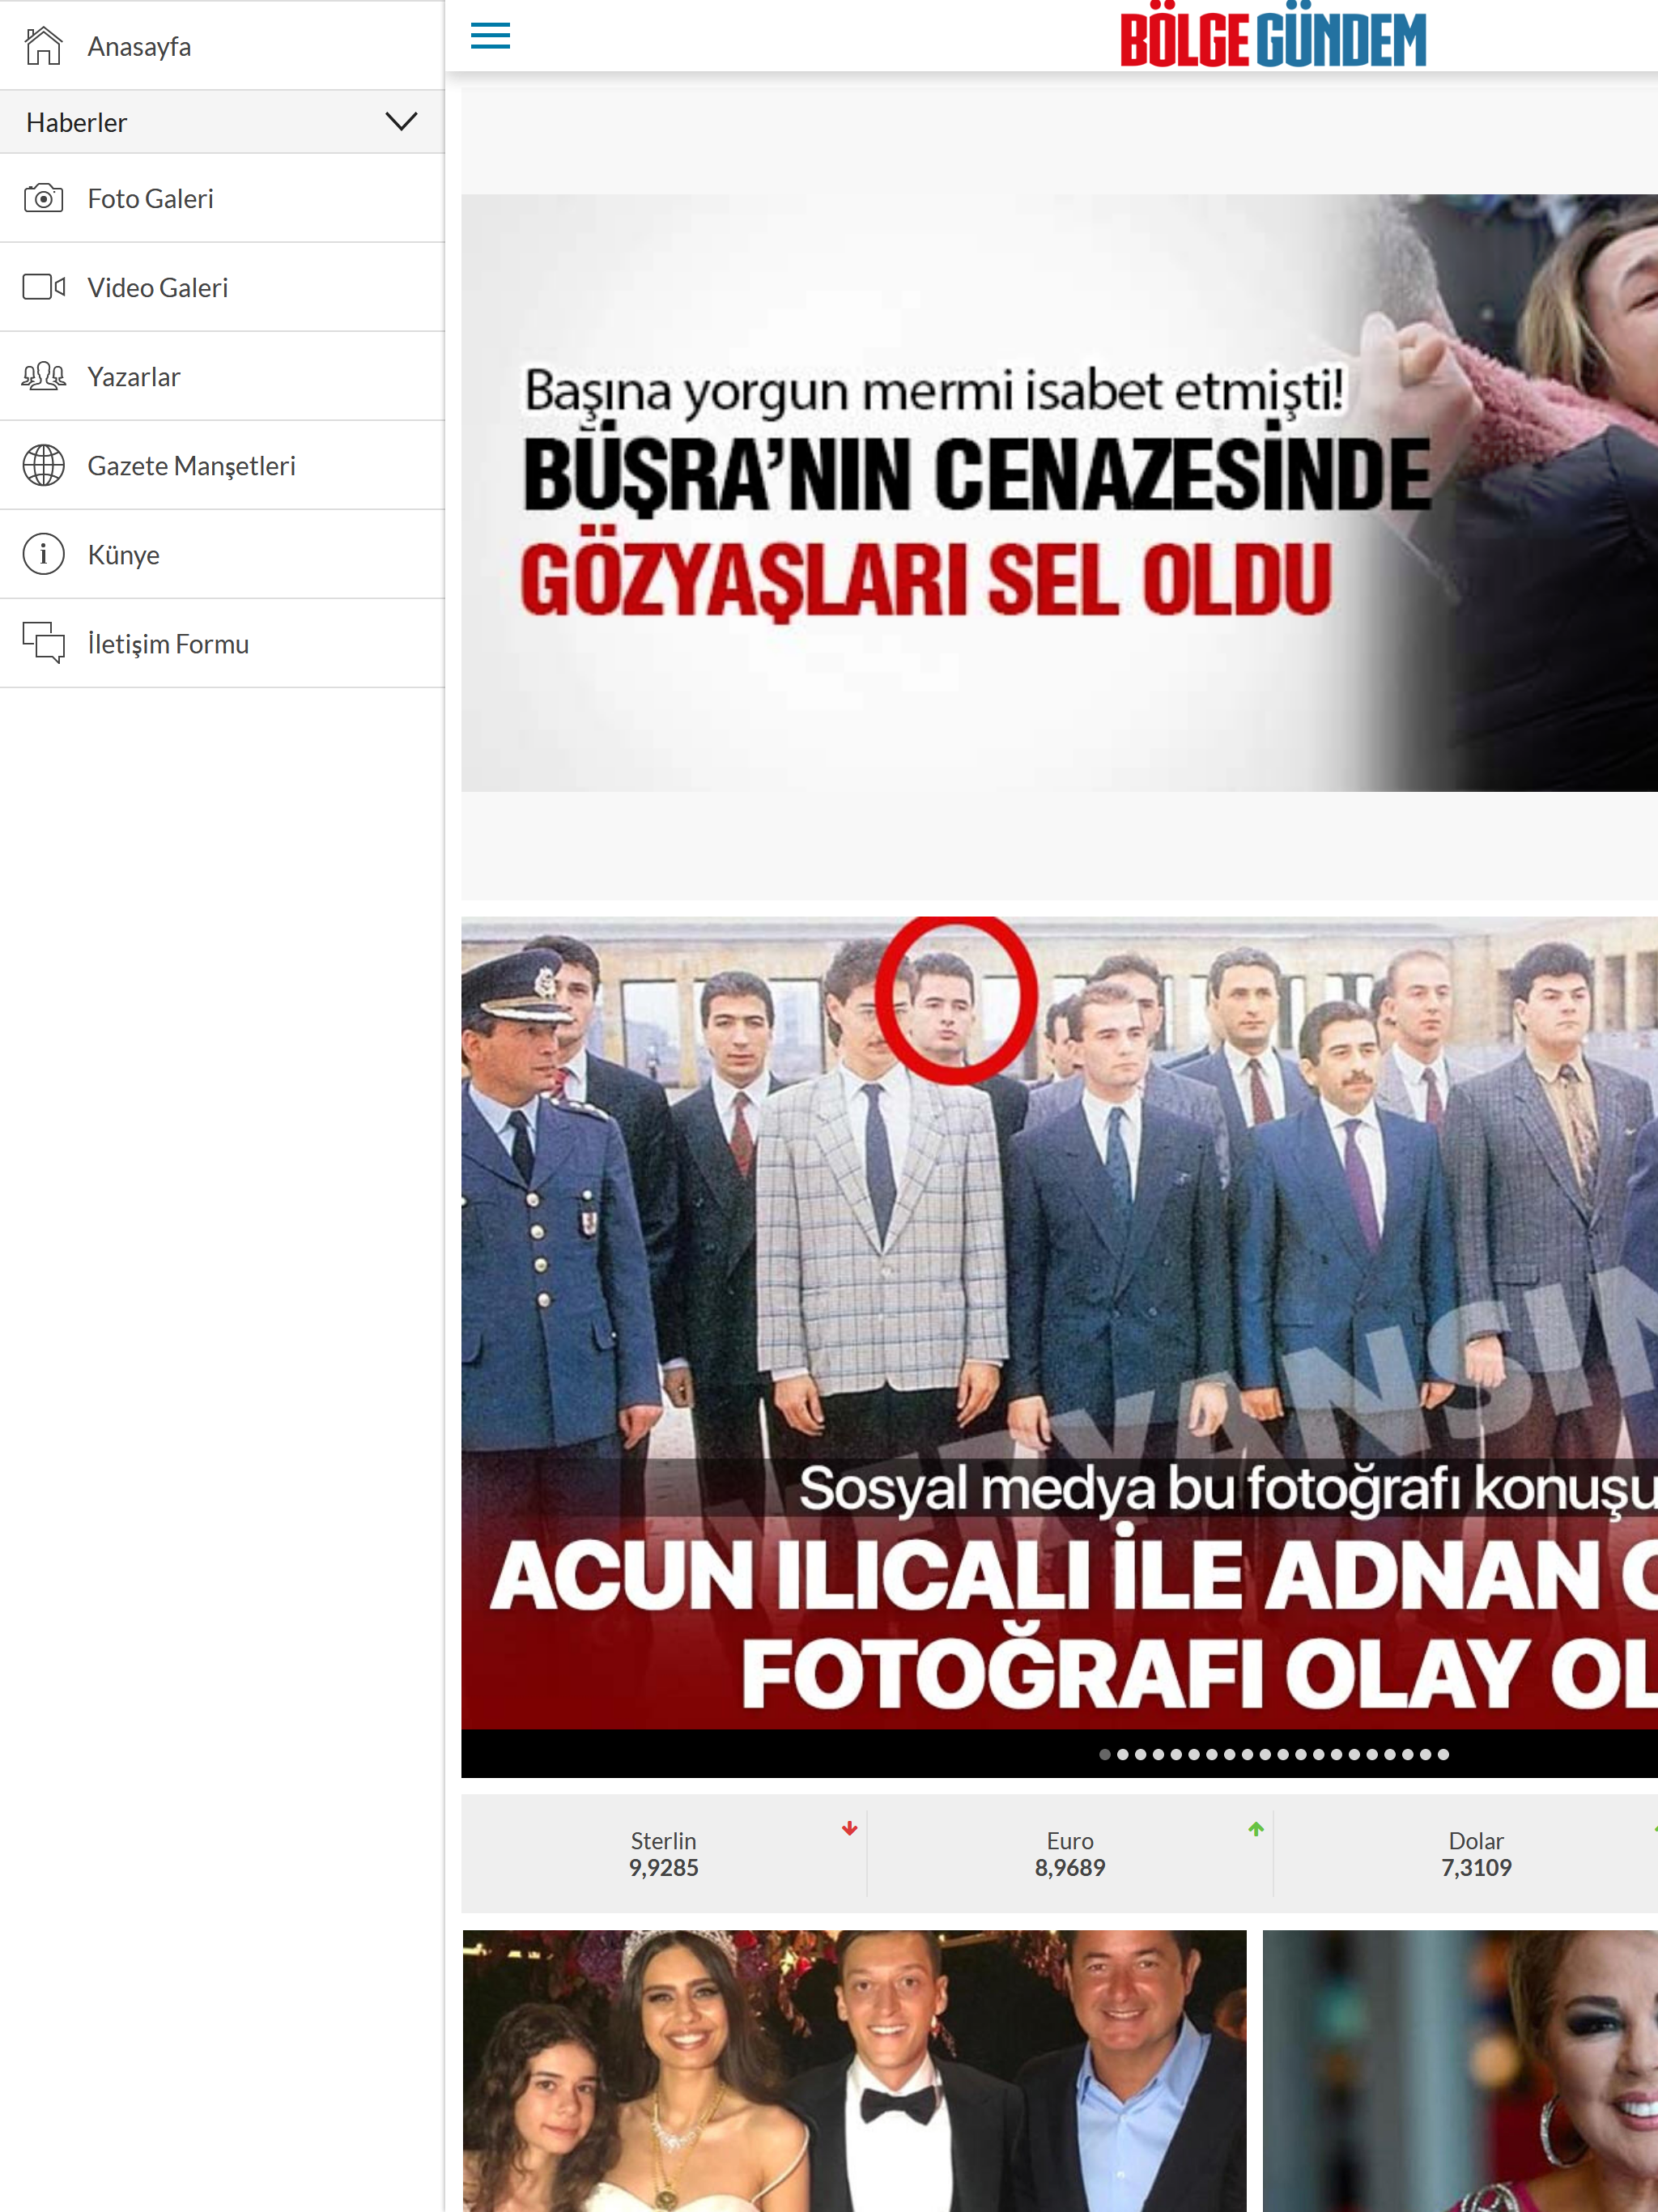Expand the Haberler chevron arrow
Image resolution: width=1658 pixels, height=2212 pixels.
coord(401,122)
